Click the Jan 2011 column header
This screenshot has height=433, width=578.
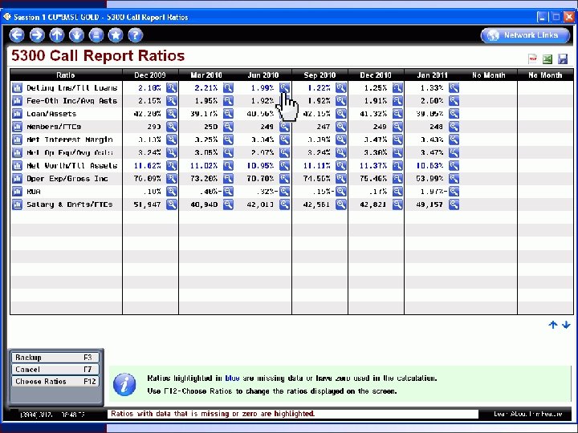click(433, 75)
